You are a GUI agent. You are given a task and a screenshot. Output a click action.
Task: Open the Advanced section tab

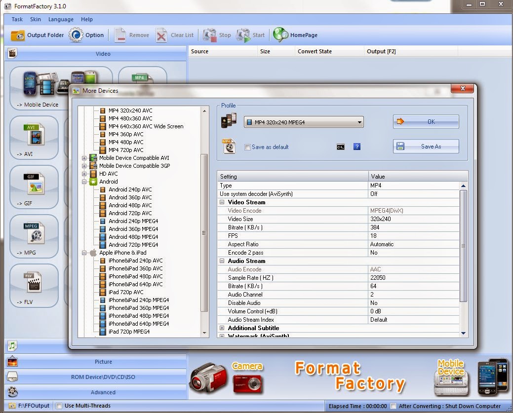coord(103,392)
